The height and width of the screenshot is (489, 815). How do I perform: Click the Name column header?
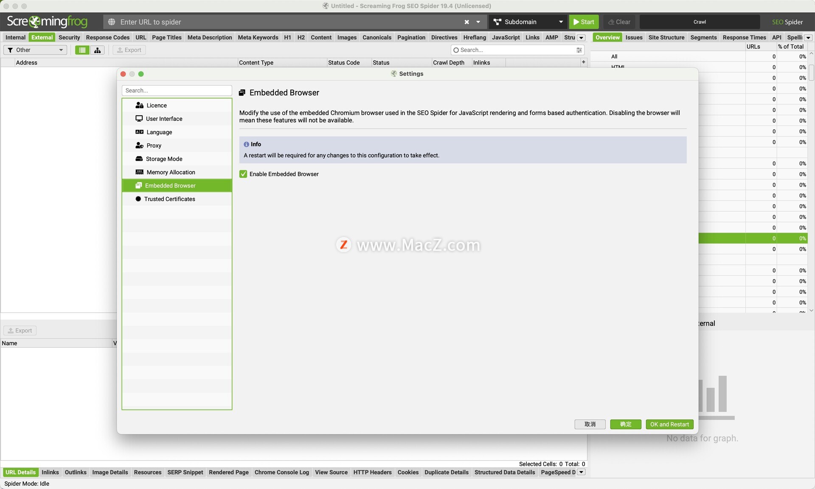point(56,343)
